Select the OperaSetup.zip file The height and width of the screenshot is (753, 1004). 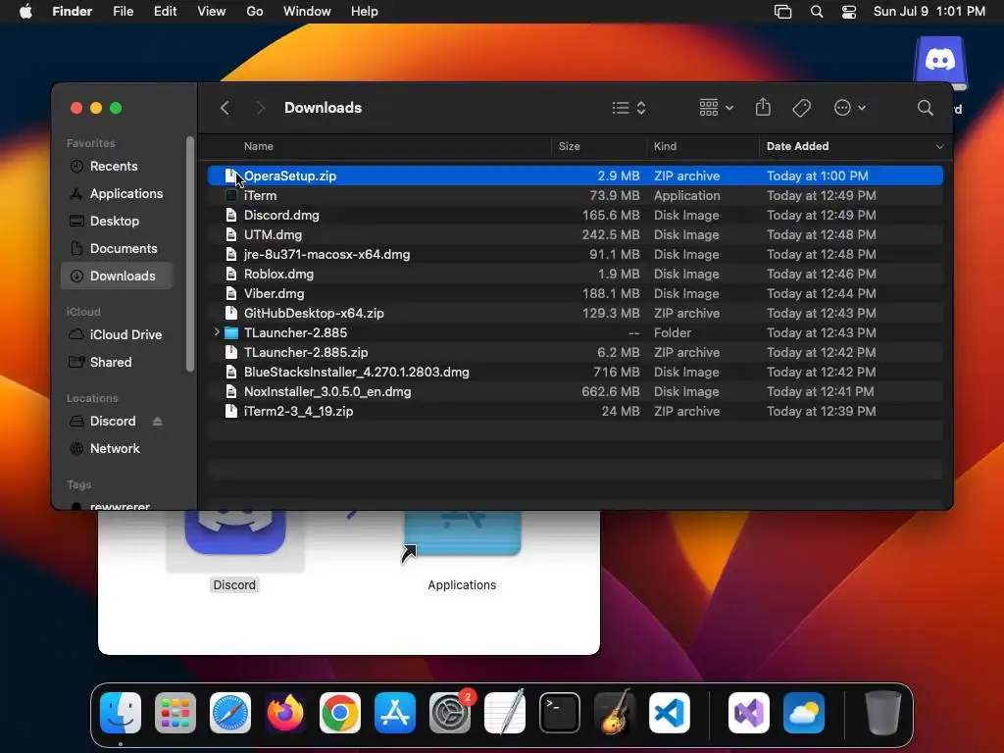(575, 176)
